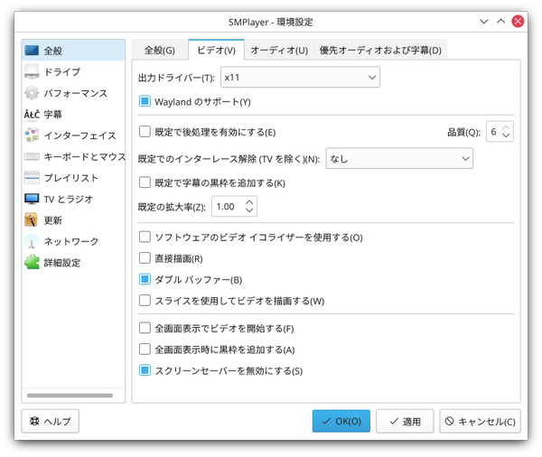Image resolution: width=542 pixels, height=457 pixels.
Task: Open the インターフェイス palette icon section
Action: coord(32,135)
